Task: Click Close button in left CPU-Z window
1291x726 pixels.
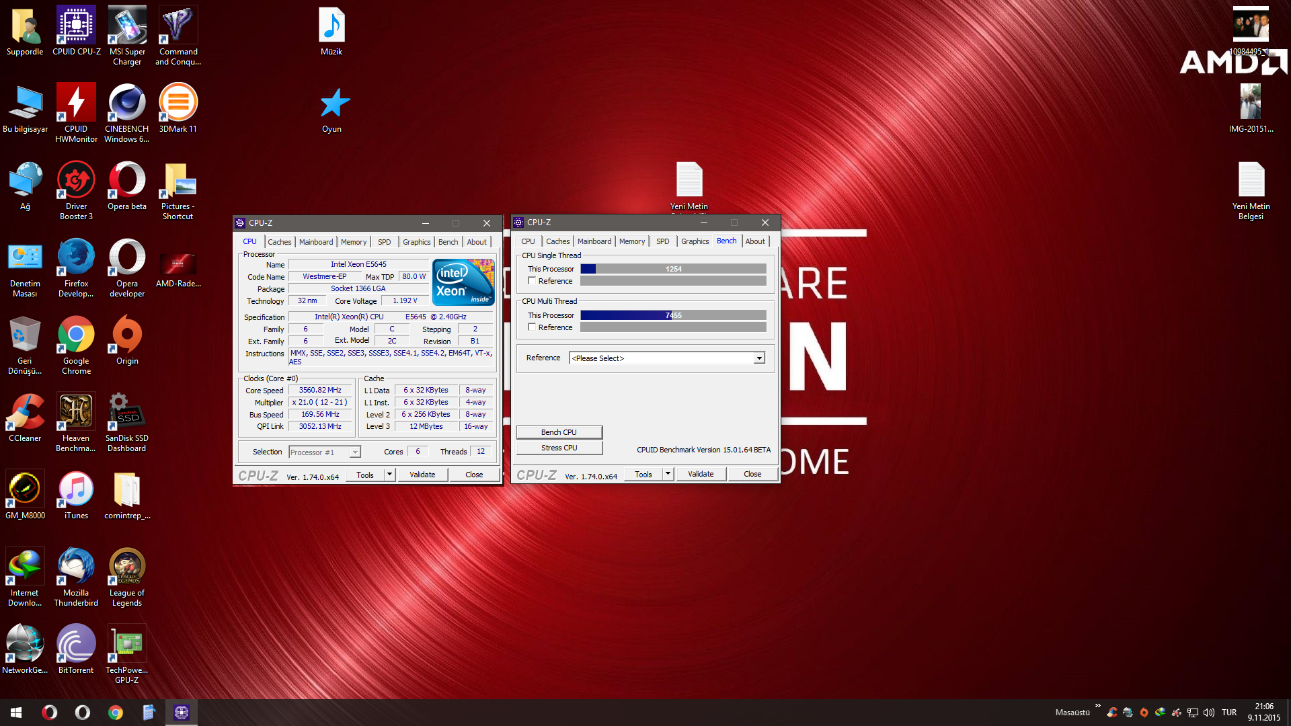Action: pyautogui.click(x=474, y=475)
